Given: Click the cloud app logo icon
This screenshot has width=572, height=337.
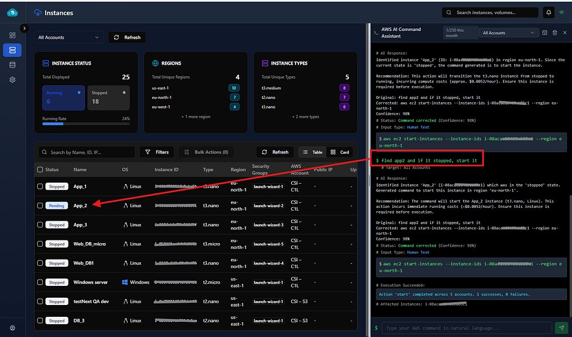Looking at the screenshot, I should point(12,13).
